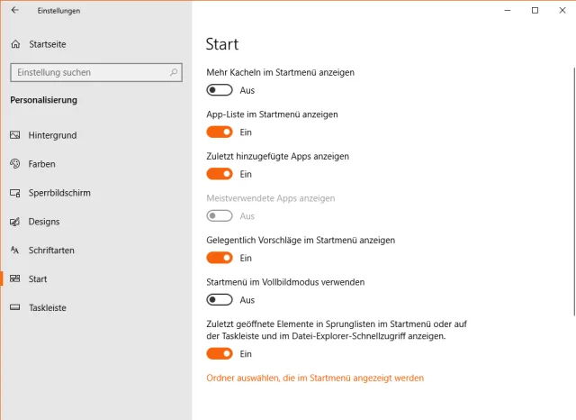This screenshot has width=576, height=420.
Task: Open Startseite home icon
Action: tap(15, 44)
